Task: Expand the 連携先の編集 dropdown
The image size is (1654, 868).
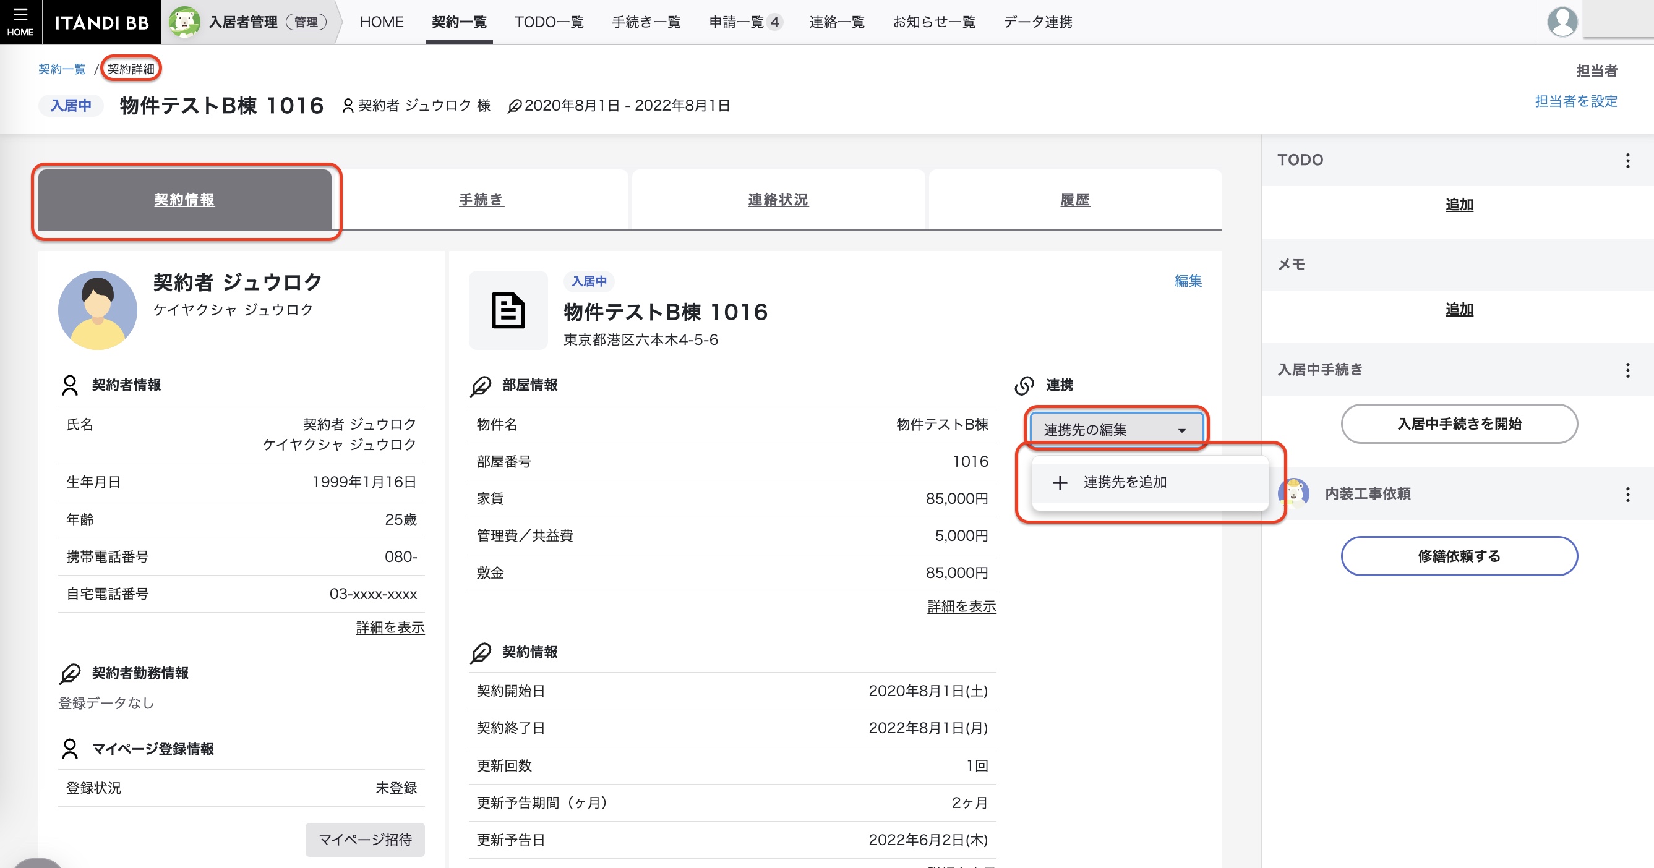Action: (x=1116, y=430)
